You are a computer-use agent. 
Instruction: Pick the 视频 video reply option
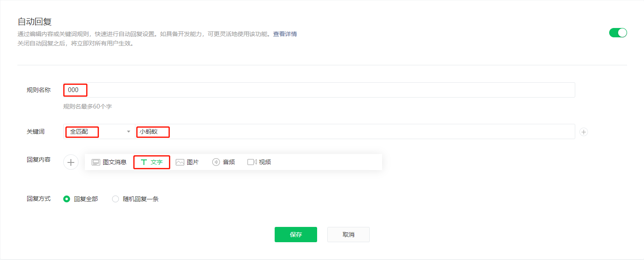point(259,162)
